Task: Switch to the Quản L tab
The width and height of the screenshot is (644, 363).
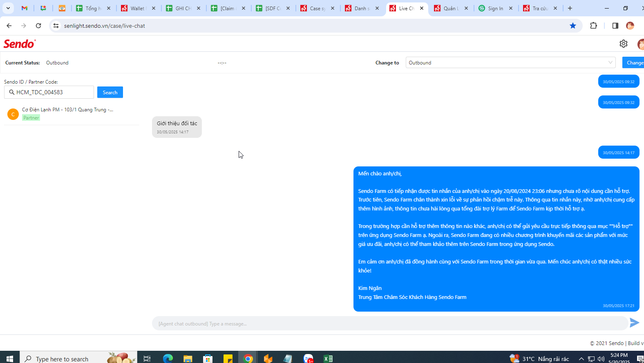Action: (451, 8)
